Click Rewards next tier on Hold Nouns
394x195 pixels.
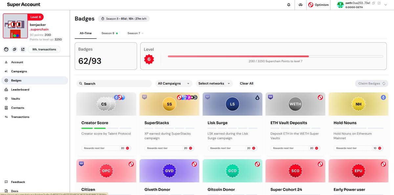[359, 148]
